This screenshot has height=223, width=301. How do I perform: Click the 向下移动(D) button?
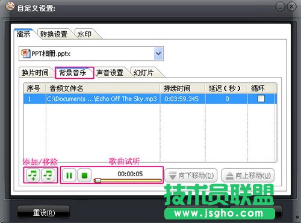[x=191, y=176]
